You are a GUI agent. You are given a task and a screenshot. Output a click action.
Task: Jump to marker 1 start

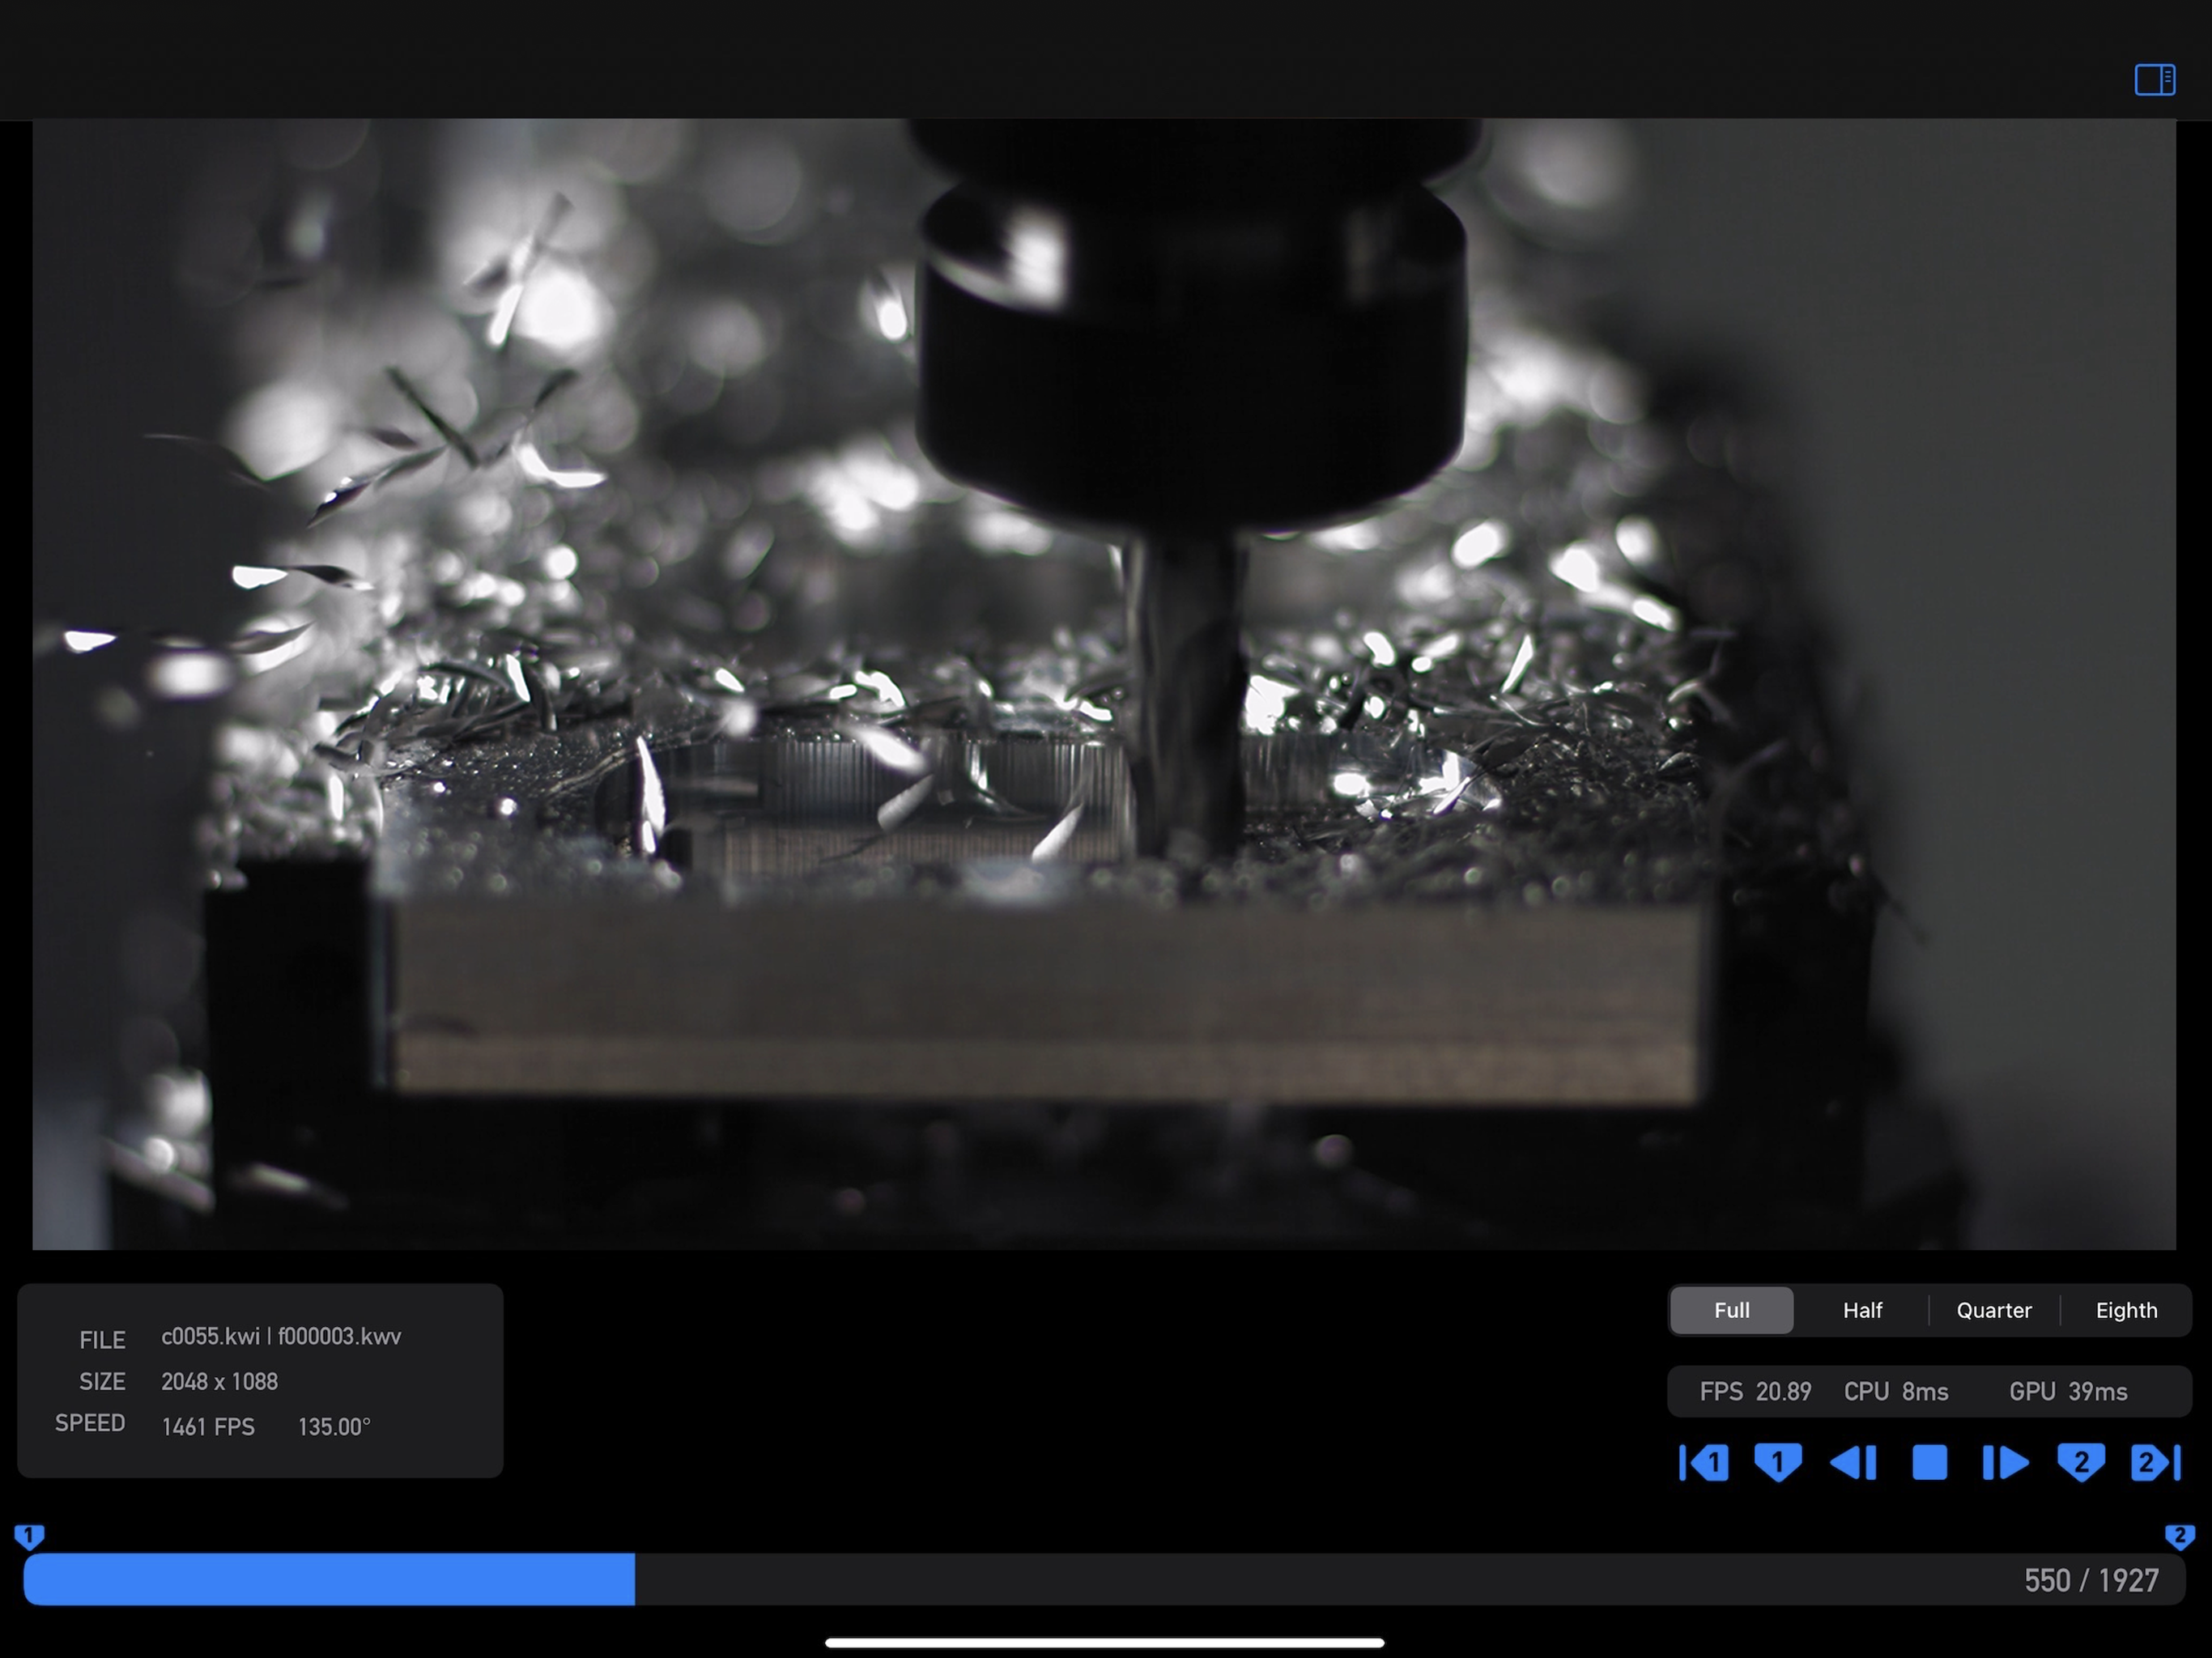click(1704, 1462)
